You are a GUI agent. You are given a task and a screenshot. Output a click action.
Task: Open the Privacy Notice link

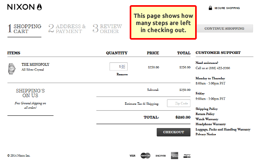(x=205, y=134)
